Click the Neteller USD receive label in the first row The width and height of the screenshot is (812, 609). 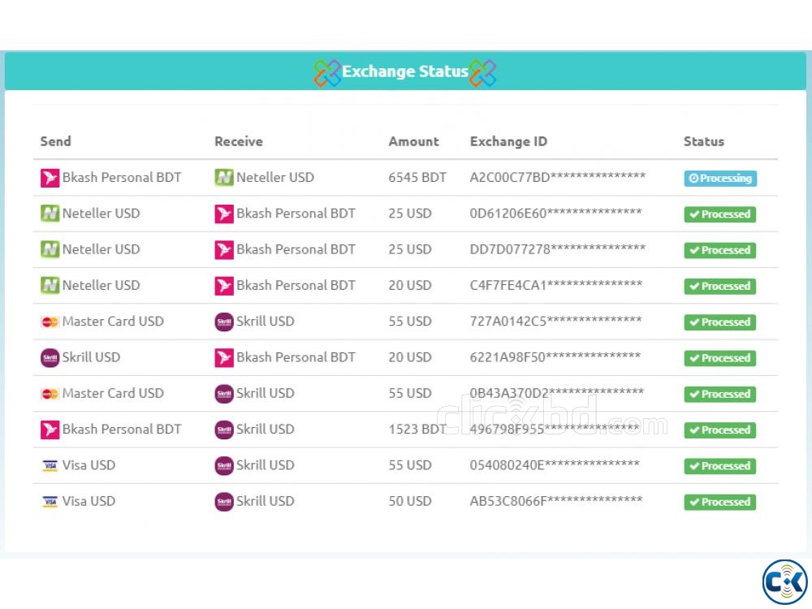click(x=275, y=178)
